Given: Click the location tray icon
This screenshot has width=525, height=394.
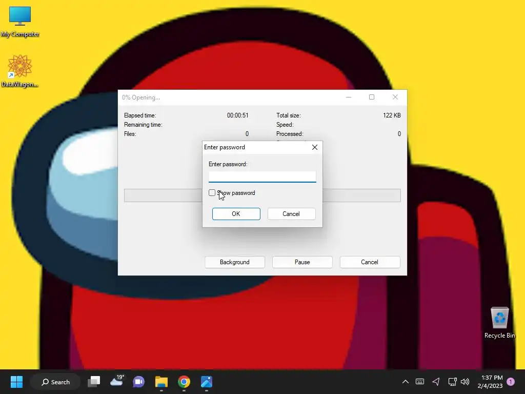Looking at the screenshot, I should coord(436,382).
